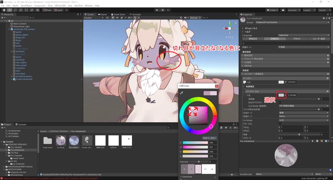Click the Step forward button
Viewport: 333px width, 180px height.
point(168,10)
